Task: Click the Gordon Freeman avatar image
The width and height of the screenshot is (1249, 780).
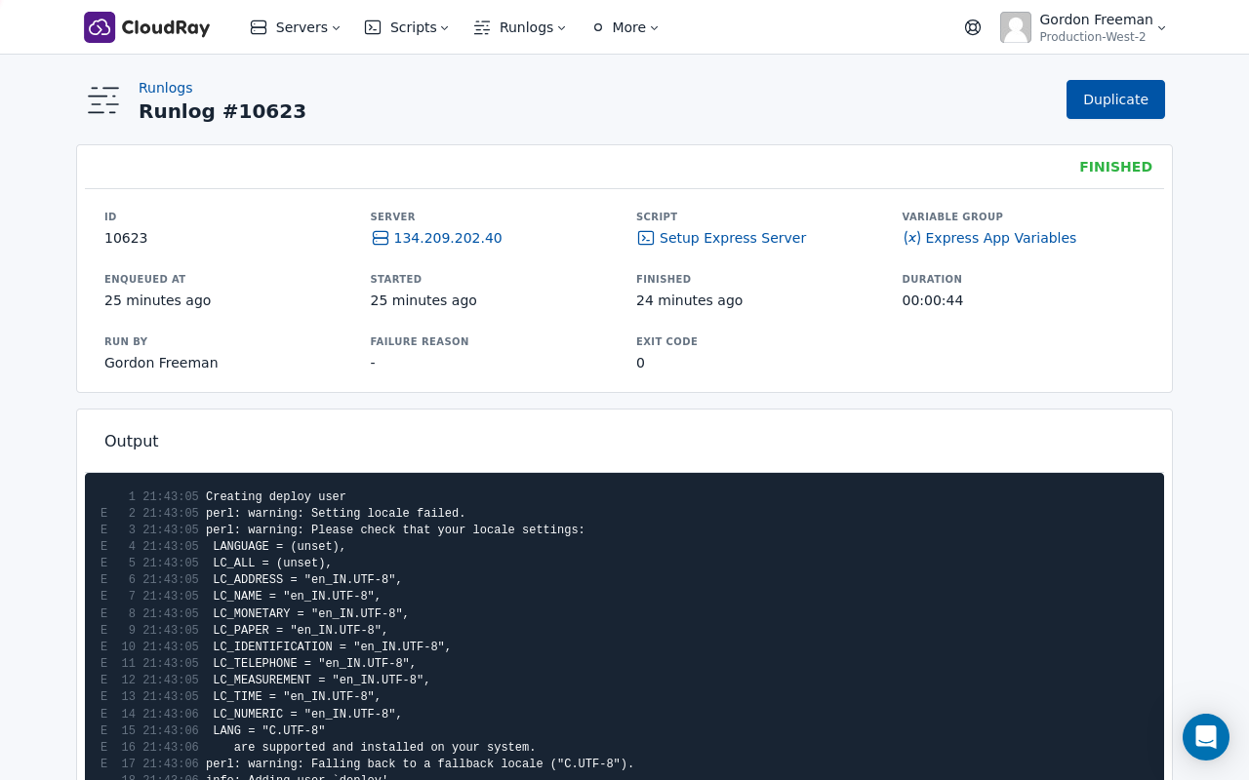Action: [1015, 27]
